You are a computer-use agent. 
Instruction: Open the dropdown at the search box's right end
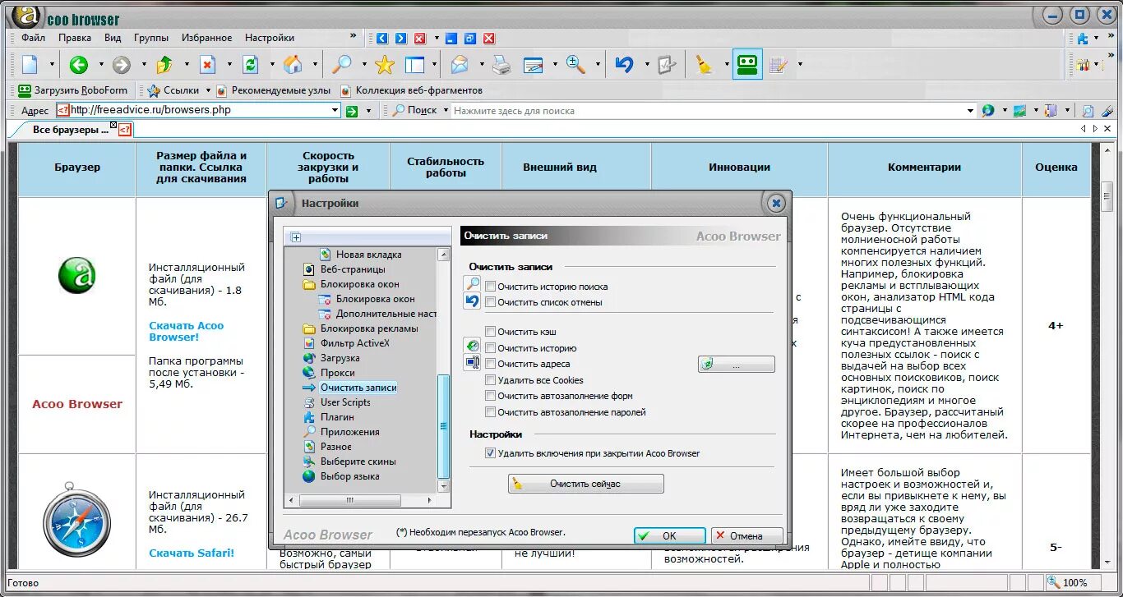click(x=970, y=110)
